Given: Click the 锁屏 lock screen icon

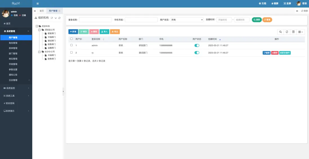Looking at the screenshot, I should click(x=275, y=4).
